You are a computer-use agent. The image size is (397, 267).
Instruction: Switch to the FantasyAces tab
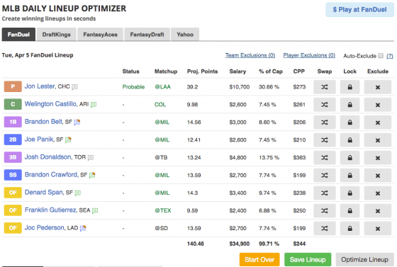click(x=100, y=35)
